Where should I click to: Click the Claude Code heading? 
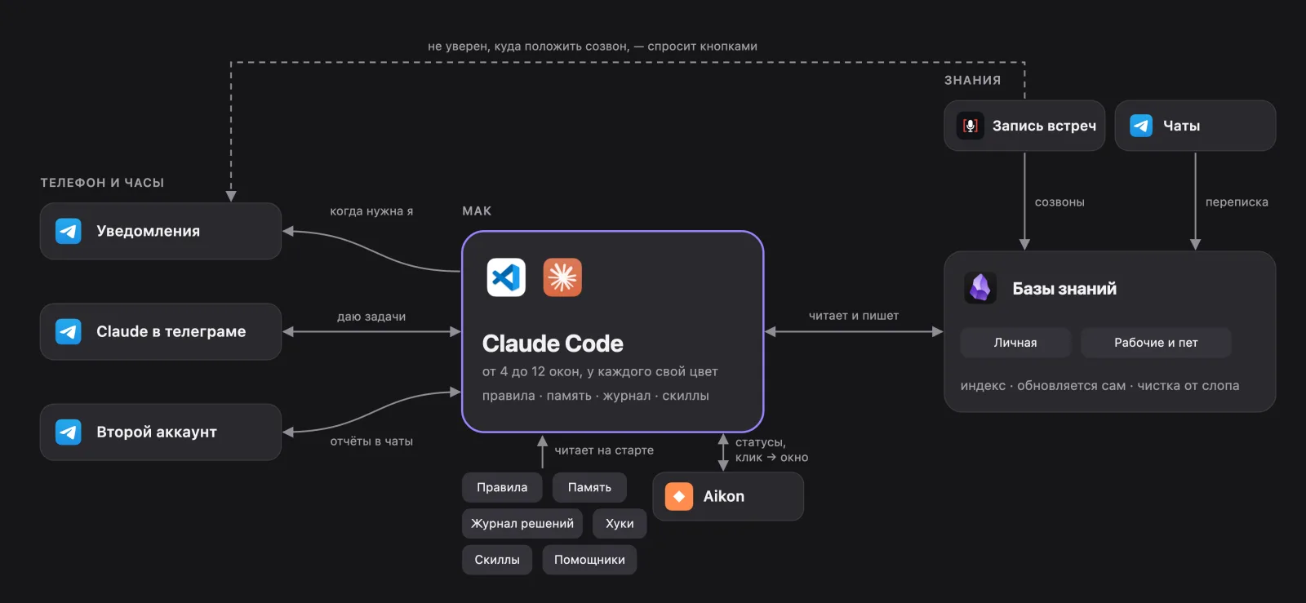click(553, 344)
